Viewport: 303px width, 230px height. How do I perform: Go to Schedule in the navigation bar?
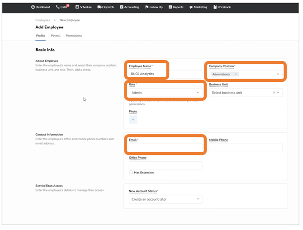click(x=84, y=7)
